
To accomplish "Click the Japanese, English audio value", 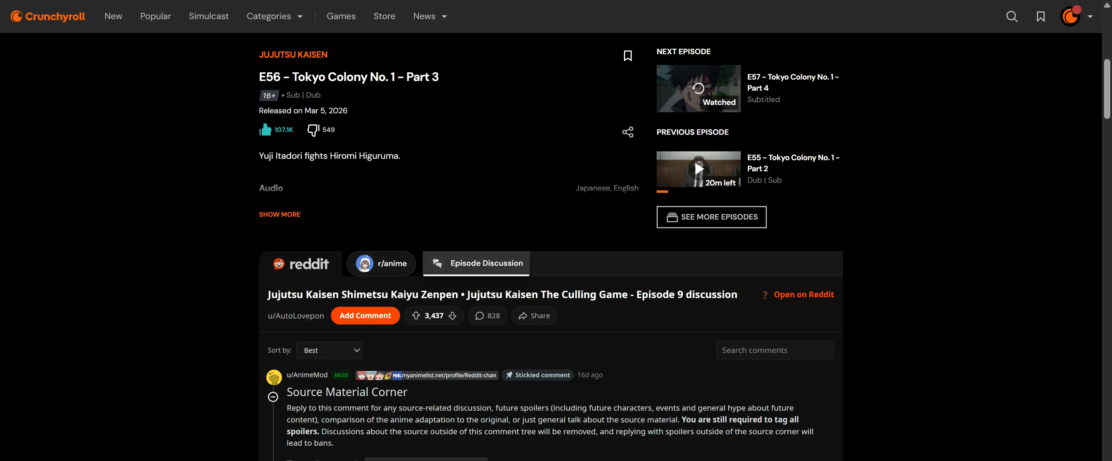I will tap(607, 188).
